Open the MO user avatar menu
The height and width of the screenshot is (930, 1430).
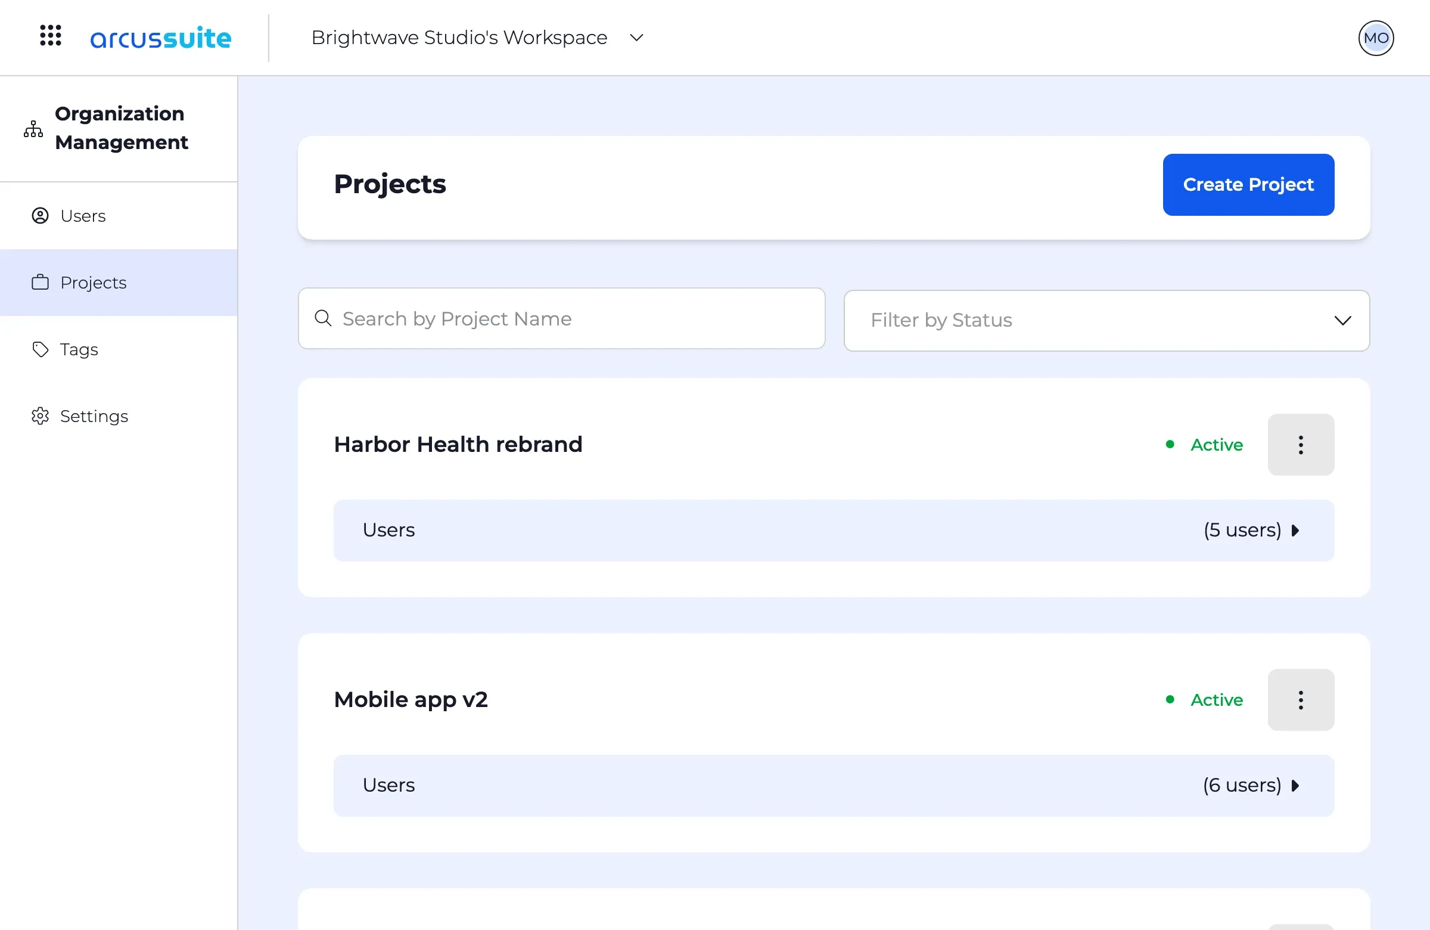coord(1375,38)
